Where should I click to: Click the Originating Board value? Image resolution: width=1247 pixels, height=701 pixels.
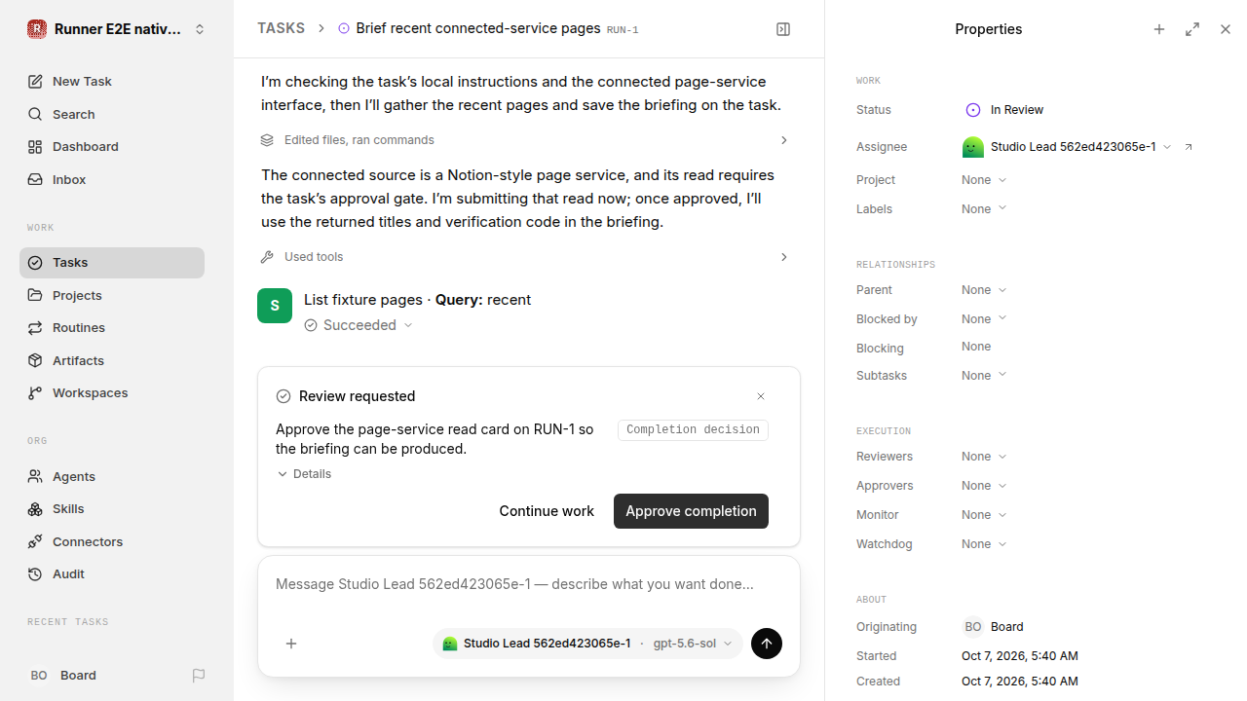point(993,627)
